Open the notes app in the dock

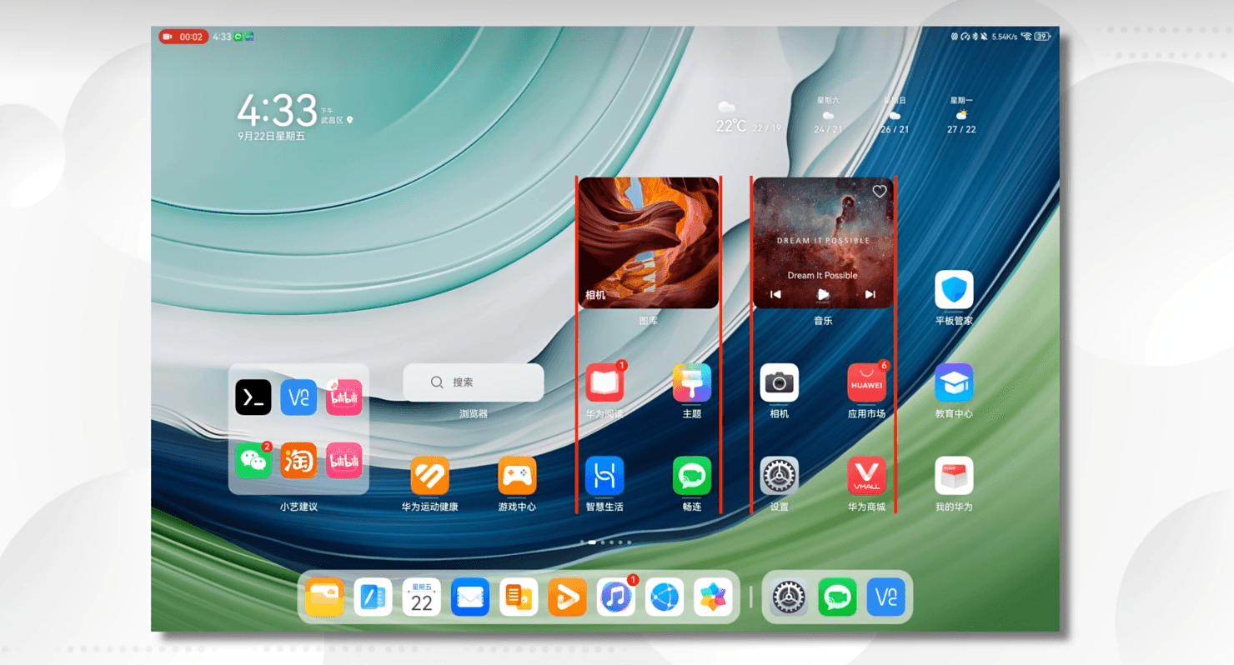(373, 597)
